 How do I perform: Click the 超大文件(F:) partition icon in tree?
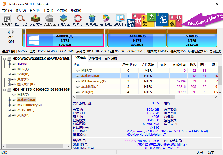coord(14,84)
